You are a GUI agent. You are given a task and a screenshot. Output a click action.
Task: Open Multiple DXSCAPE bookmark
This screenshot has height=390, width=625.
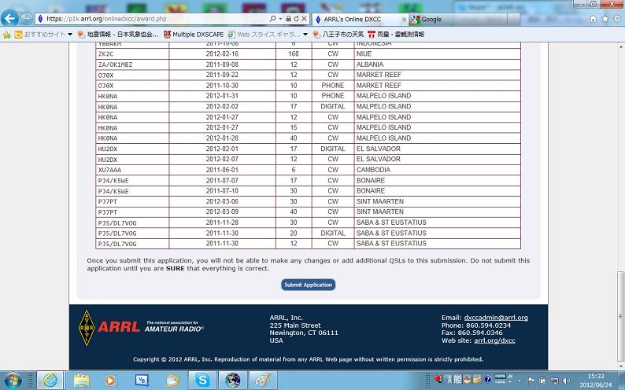[x=194, y=35]
